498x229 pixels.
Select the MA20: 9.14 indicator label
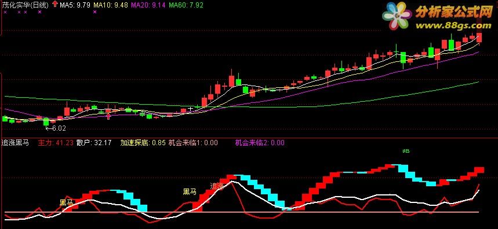(148, 5)
